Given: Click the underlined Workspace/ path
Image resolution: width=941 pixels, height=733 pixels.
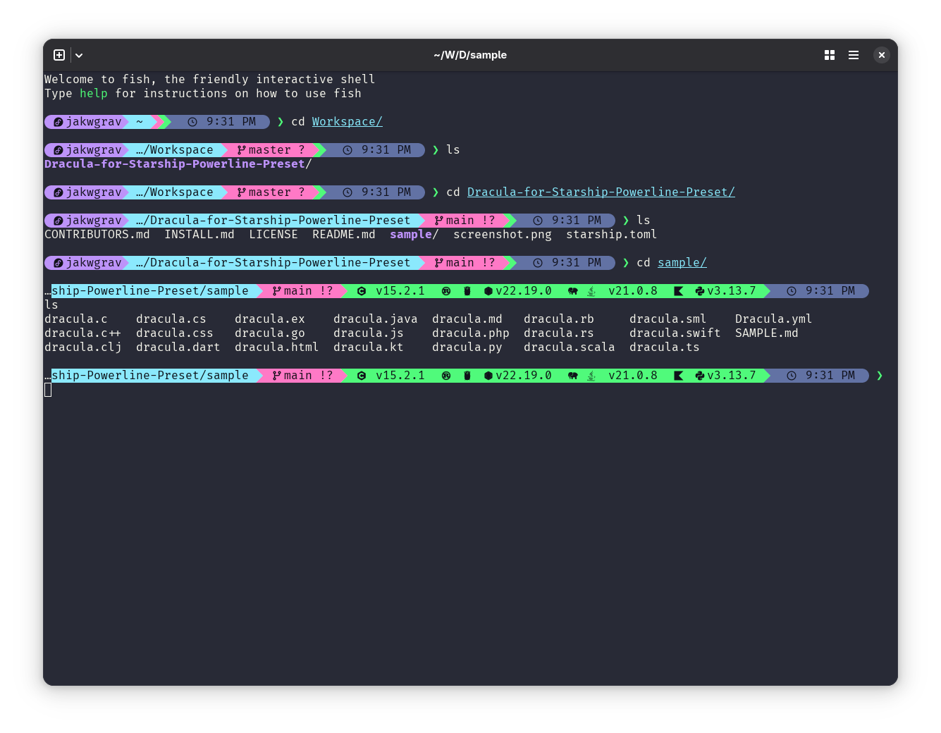Looking at the screenshot, I should pos(348,122).
